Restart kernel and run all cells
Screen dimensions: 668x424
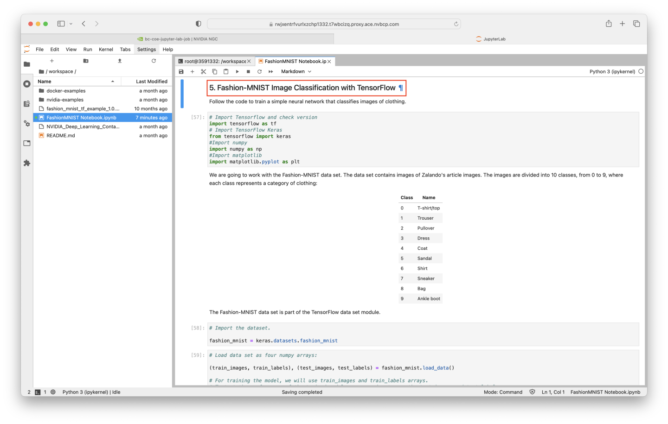point(270,71)
